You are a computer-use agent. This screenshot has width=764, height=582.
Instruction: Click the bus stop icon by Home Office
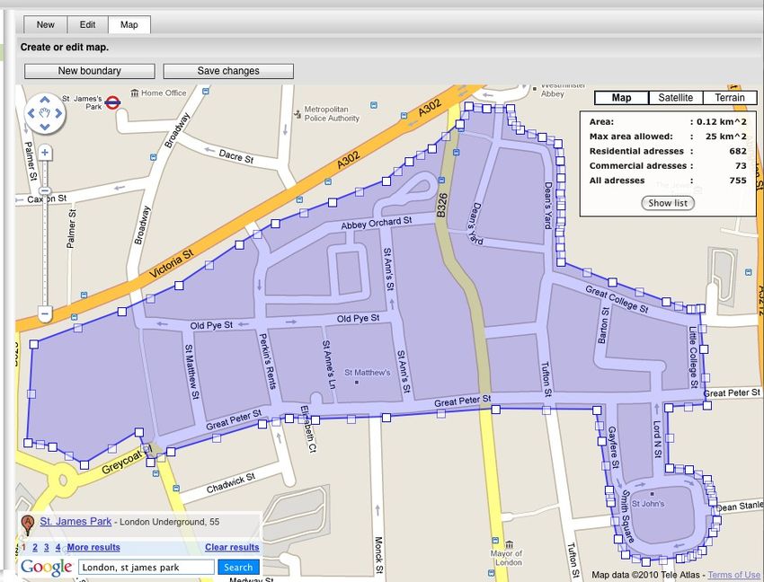[x=206, y=91]
